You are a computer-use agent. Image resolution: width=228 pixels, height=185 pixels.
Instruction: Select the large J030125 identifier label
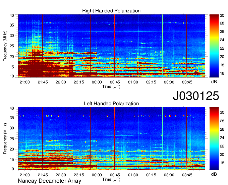pos(196,96)
